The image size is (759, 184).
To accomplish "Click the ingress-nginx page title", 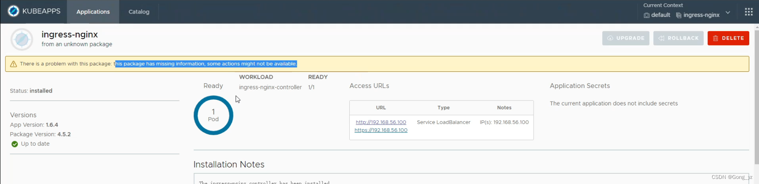I will 69,34.
